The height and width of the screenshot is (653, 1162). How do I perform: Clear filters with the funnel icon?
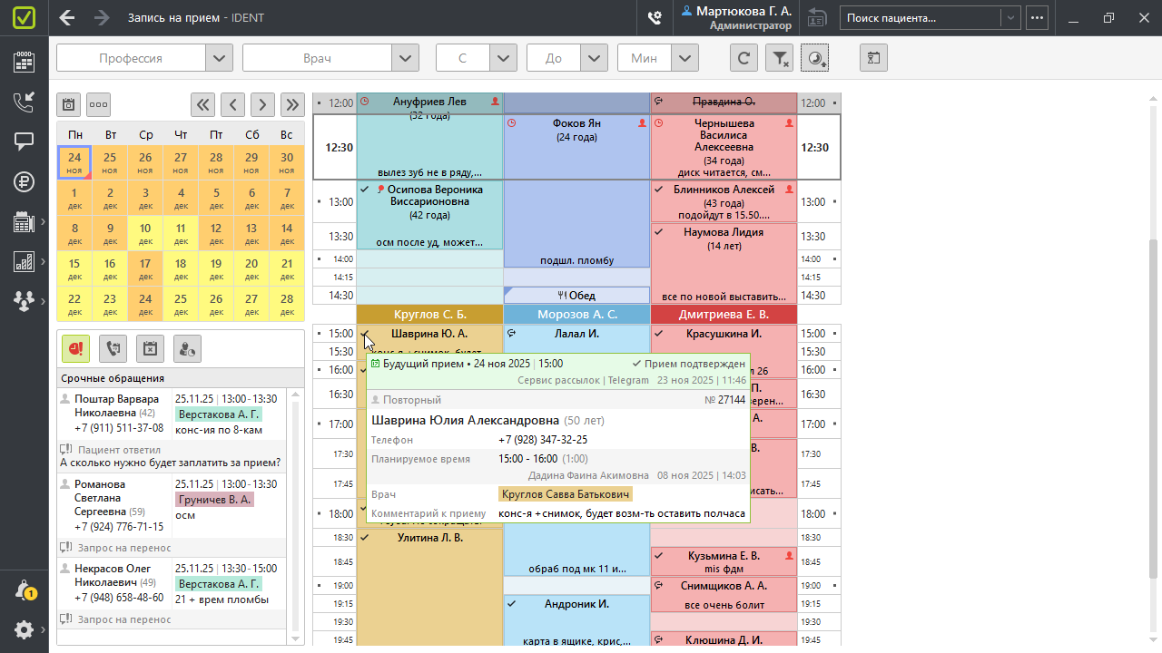click(x=779, y=58)
